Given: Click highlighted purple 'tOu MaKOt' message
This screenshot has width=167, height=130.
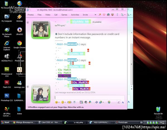Looking at the screenshot, I should coord(65,76).
